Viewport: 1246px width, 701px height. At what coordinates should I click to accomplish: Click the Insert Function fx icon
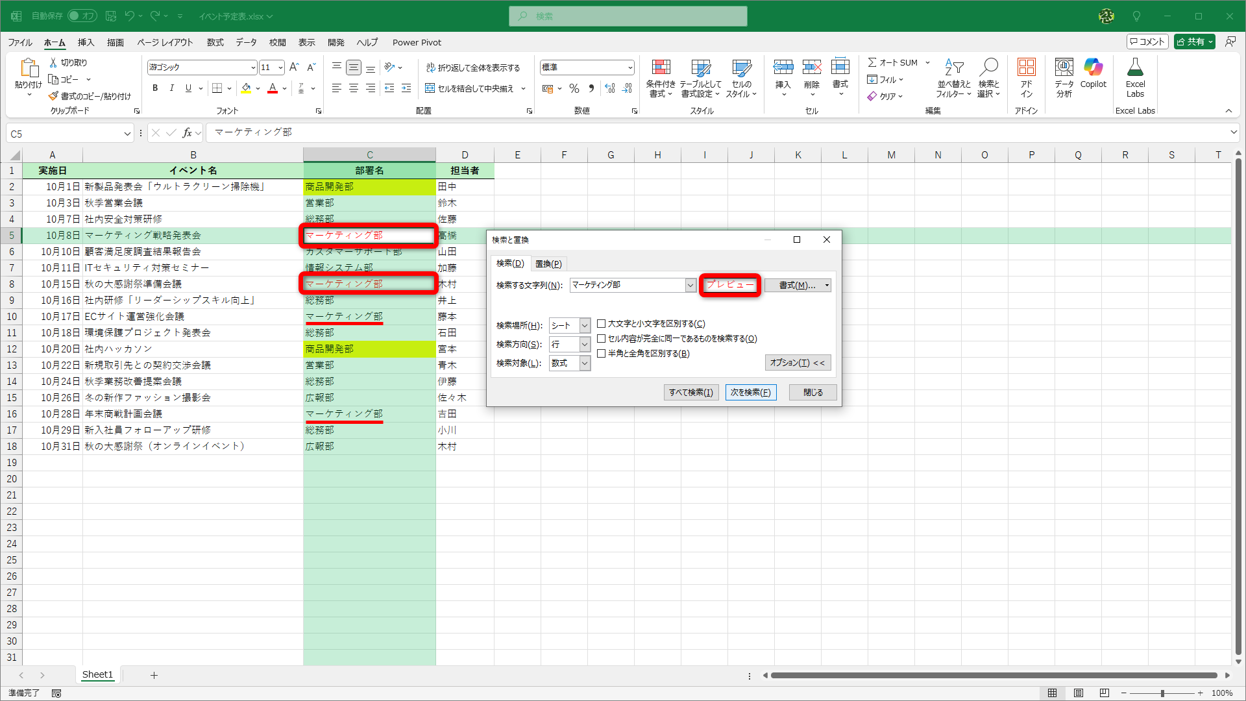tap(187, 133)
